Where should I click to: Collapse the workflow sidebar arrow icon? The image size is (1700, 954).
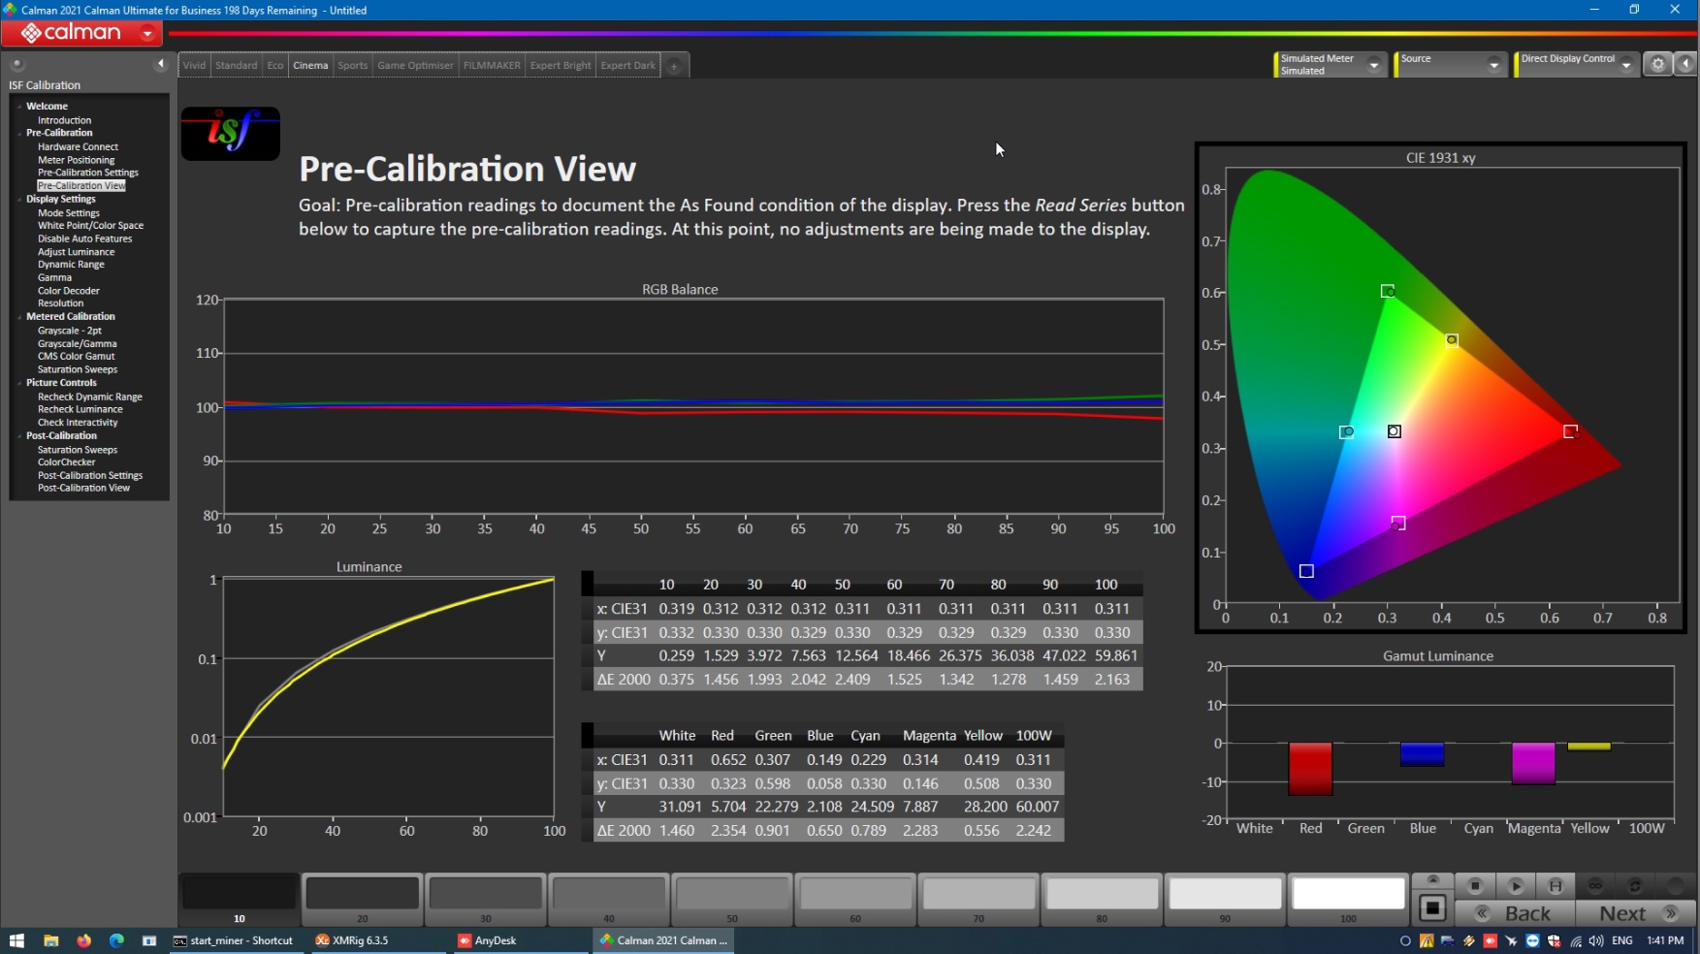161,64
